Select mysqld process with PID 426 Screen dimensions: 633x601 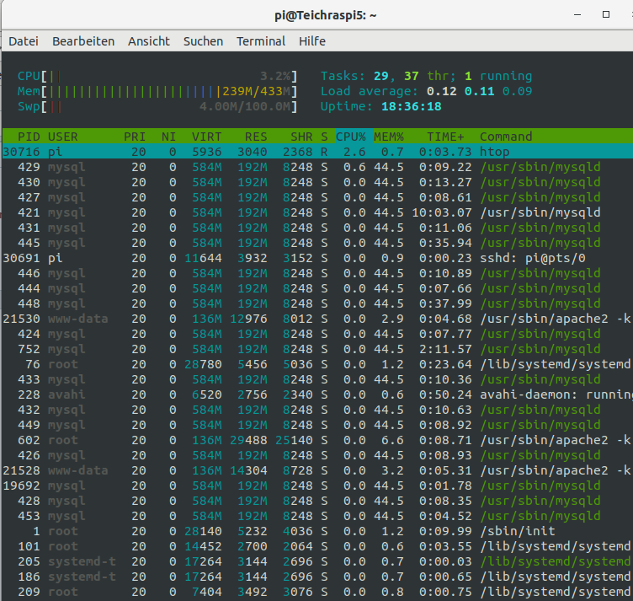click(317, 455)
